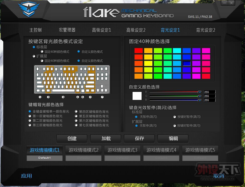Select 第四区键帽颜色背光 option

(76, 111)
